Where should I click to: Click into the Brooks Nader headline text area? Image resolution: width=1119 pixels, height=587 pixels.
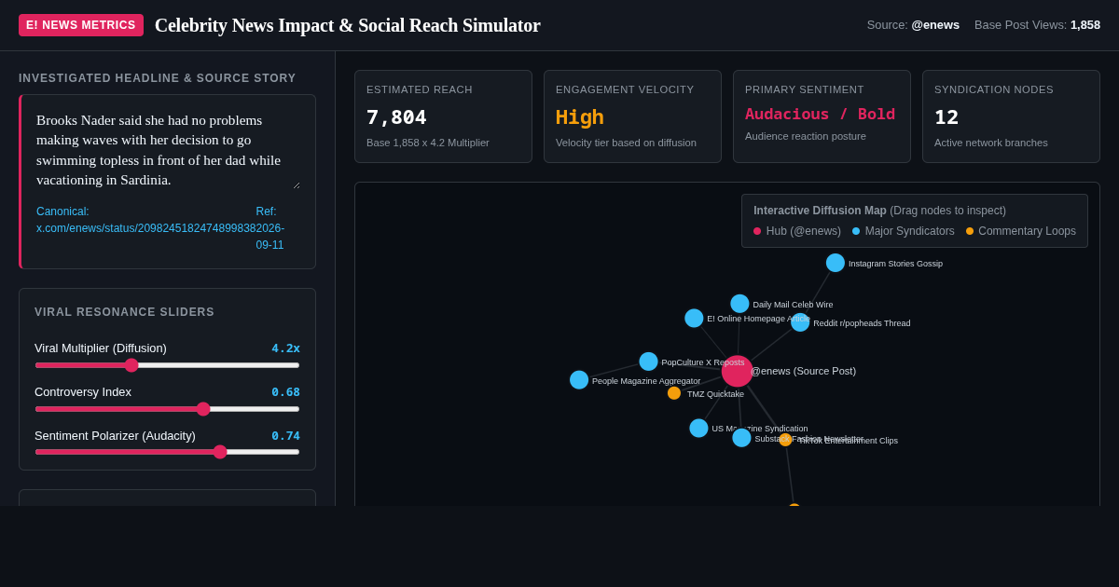[168, 150]
